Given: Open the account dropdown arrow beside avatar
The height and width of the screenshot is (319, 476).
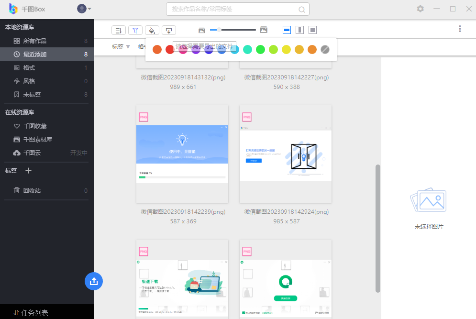Looking at the screenshot, I should point(89,9).
